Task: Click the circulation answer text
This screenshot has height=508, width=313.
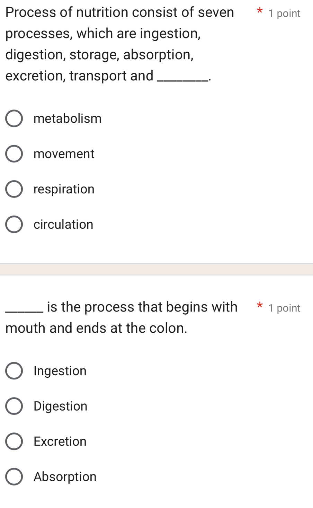Action: pyautogui.click(x=63, y=224)
